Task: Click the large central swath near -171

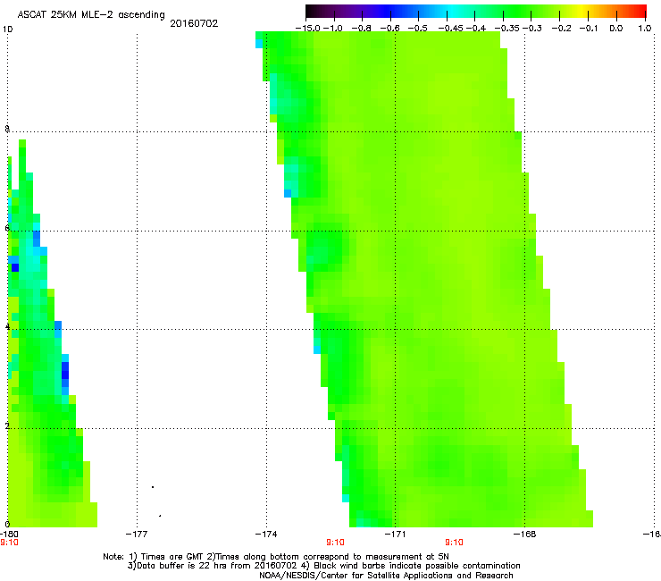Action: point(422,279)
